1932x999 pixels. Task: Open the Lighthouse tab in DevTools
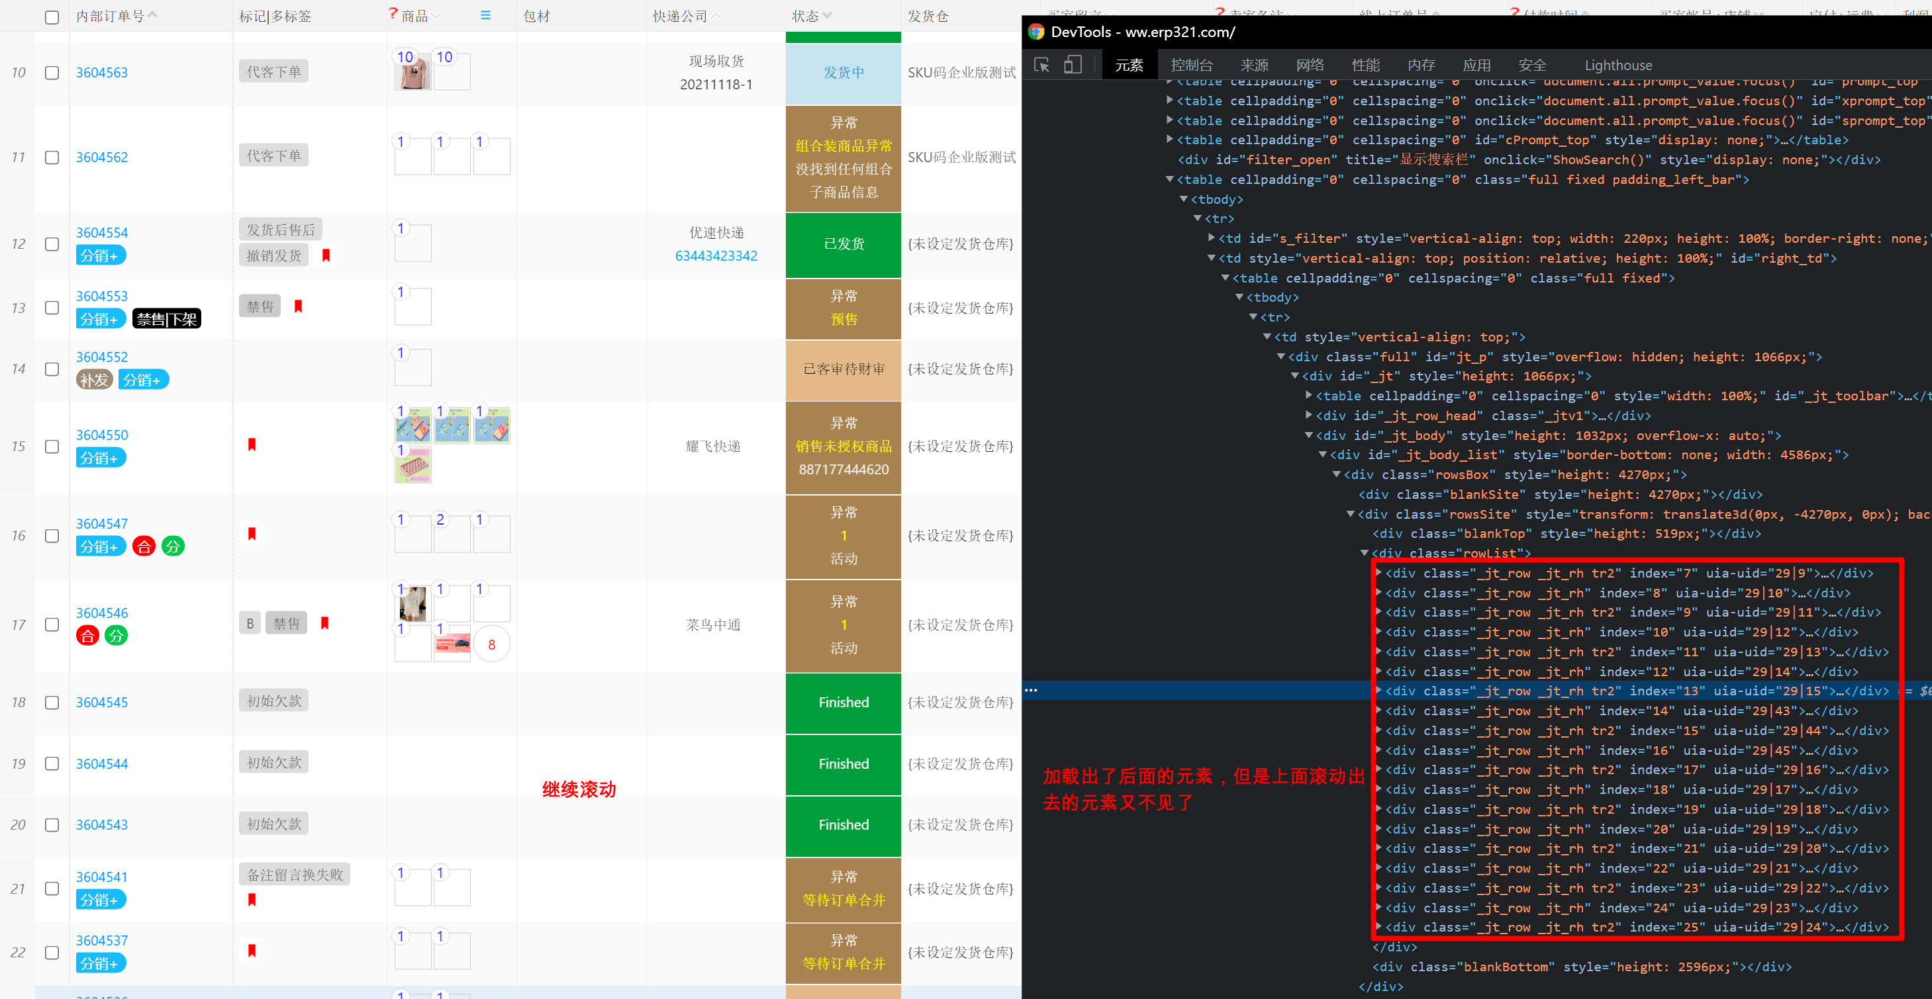click(x=1618, y=65)
